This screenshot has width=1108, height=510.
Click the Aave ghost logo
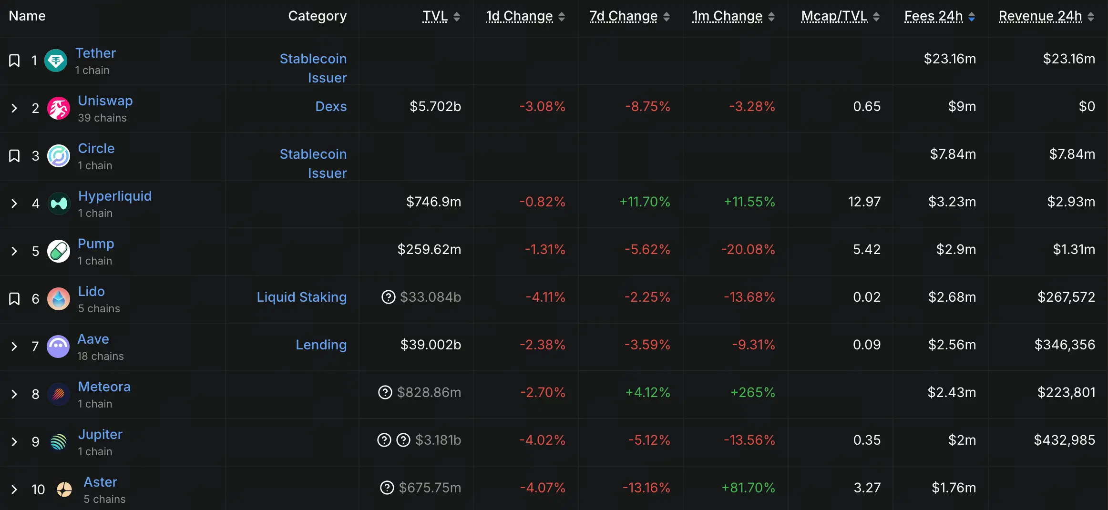[58, 347]
